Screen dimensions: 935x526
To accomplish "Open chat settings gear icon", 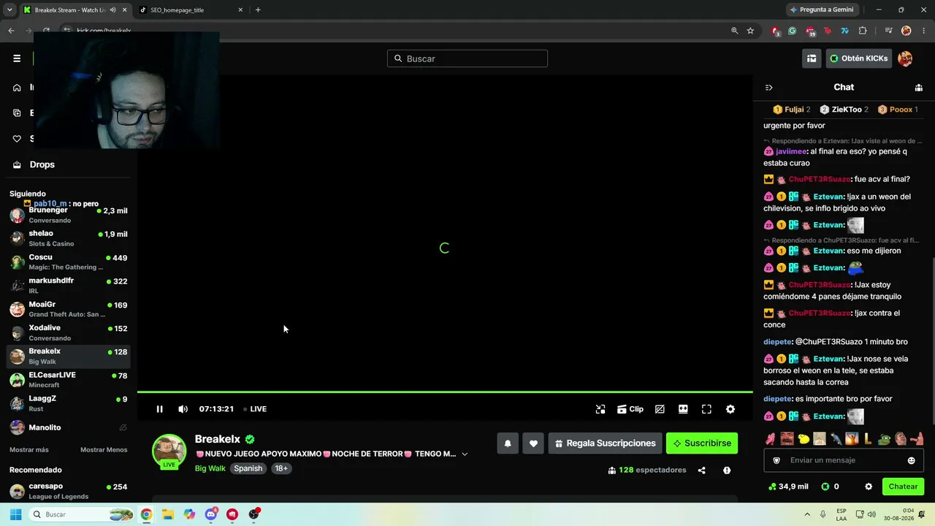I will pos(869,487).
